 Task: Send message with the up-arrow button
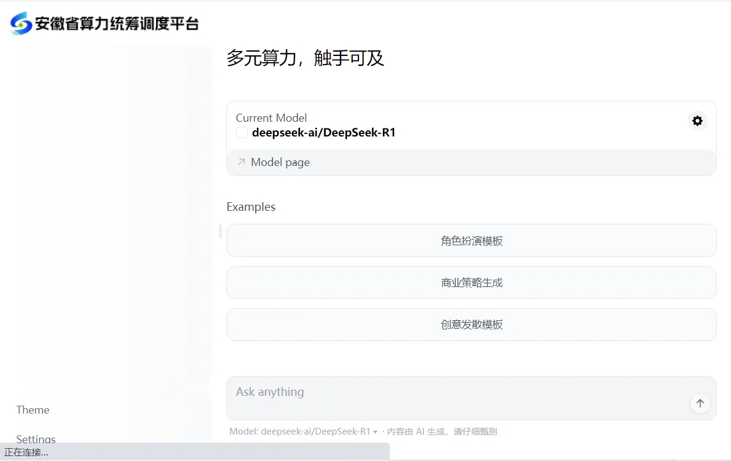pyautogui.click(x=700, y=404)
